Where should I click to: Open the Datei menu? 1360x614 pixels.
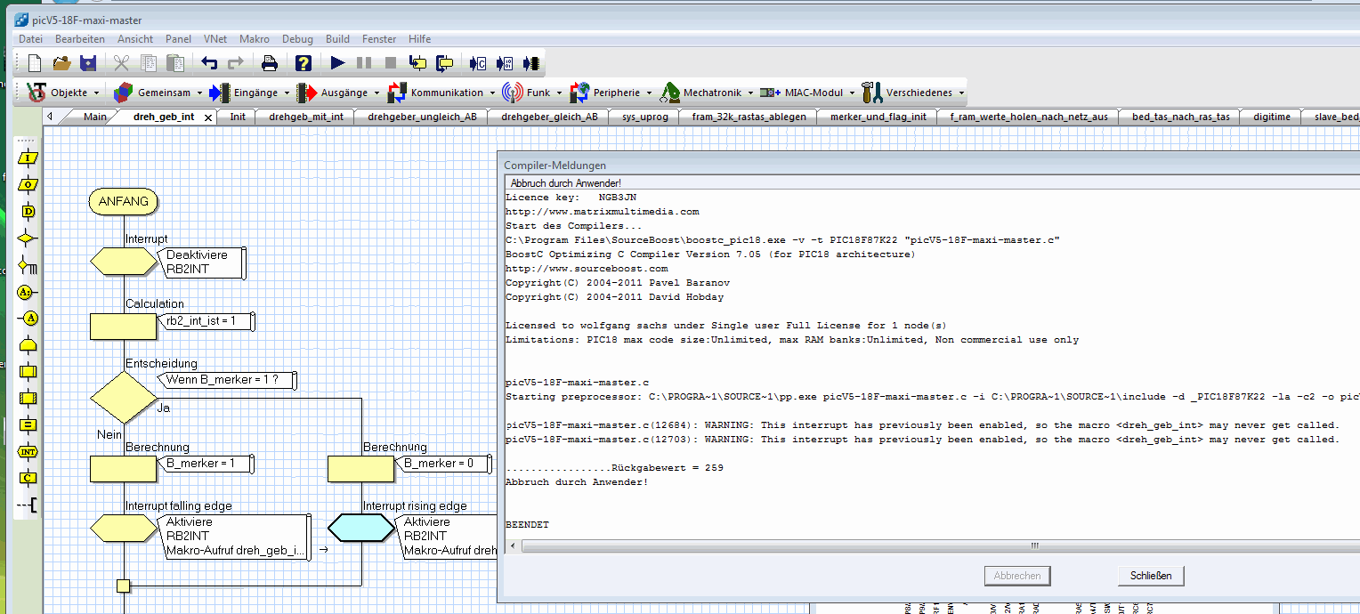point(30,39)
